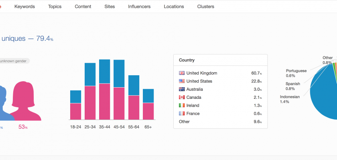The image size is (337, 160).
Task: Click the large blue pie chart slice
Action: tap(325, 100)
